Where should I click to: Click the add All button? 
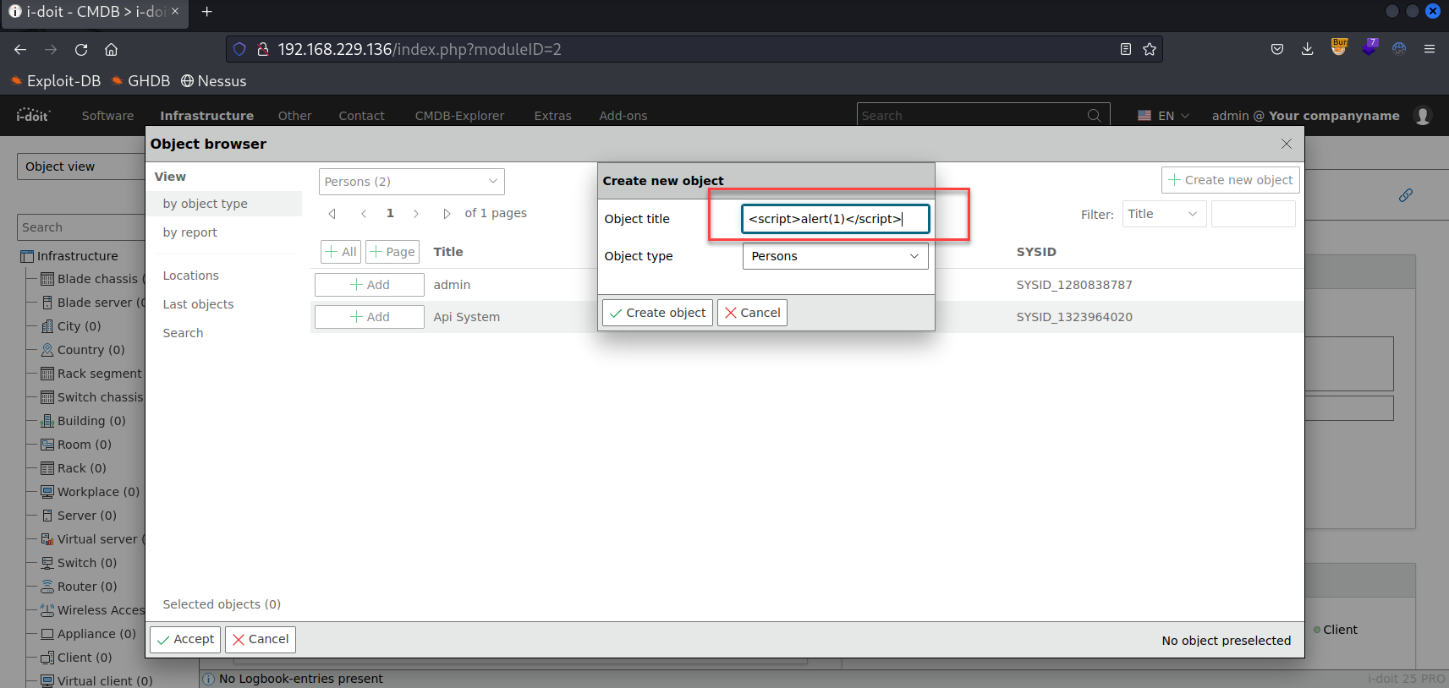[341, 252]
